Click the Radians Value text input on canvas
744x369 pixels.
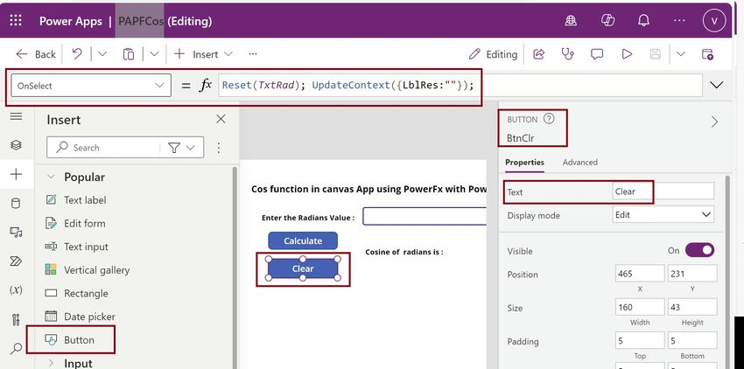425,216
